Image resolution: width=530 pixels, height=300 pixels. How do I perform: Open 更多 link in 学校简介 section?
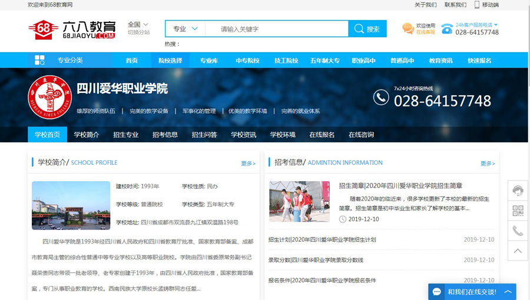(248, 164)
